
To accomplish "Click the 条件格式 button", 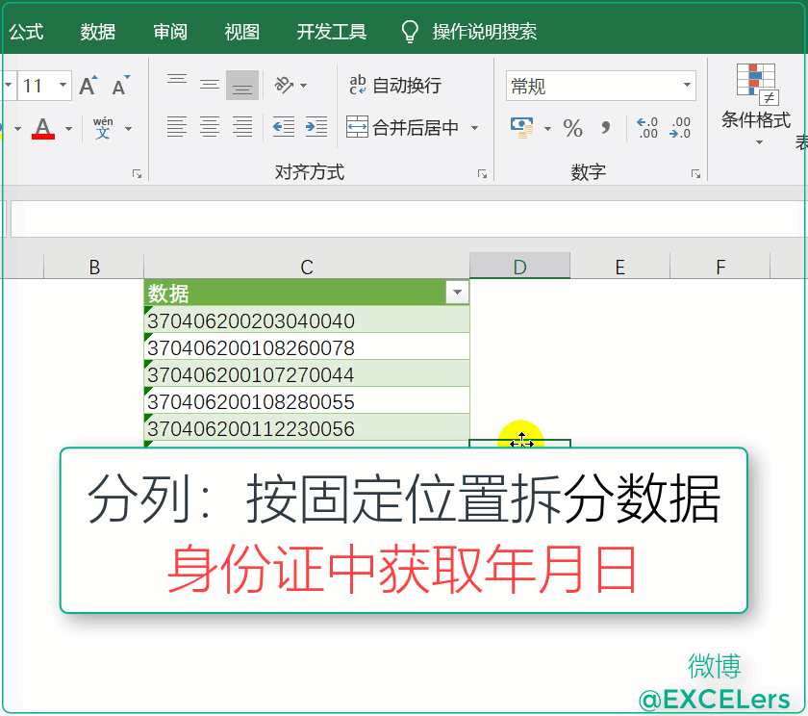I will click(x=756, y=106).
